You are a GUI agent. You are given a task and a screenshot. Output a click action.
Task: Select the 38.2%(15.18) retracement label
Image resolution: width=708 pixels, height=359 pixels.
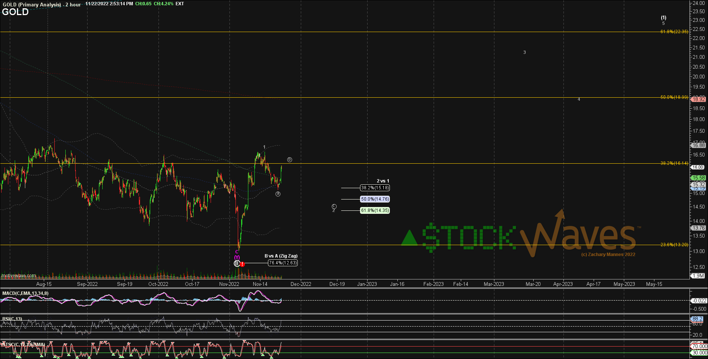(x=375, y=188)
